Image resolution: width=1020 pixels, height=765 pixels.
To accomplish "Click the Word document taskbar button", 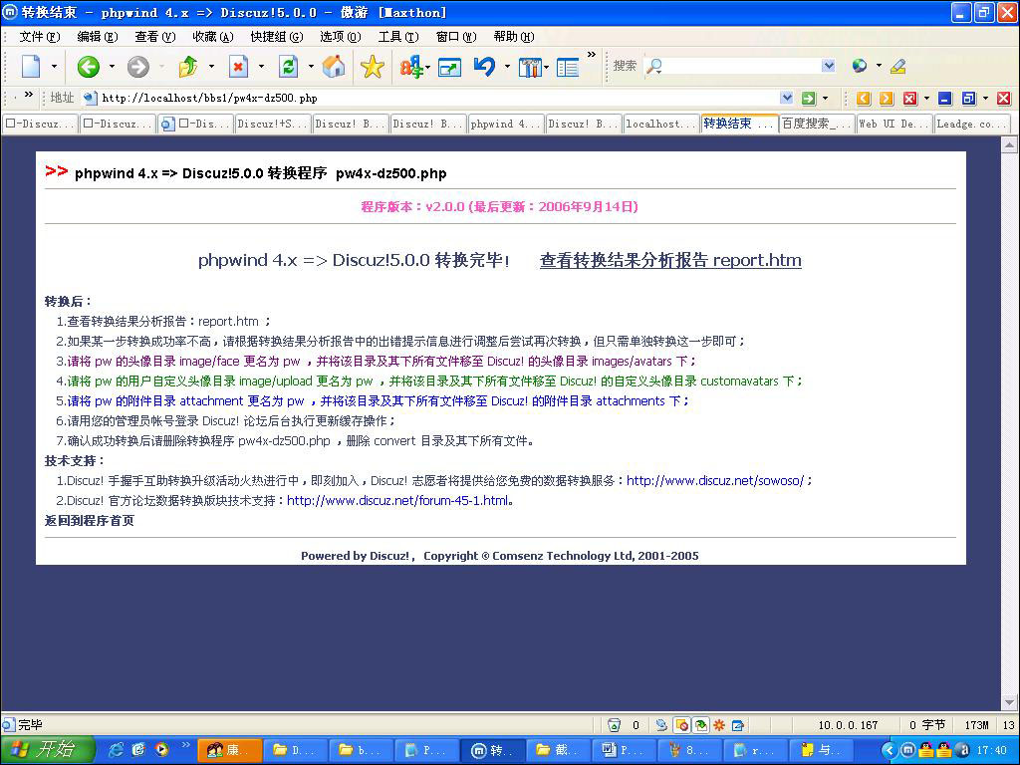I will tap(626, 750).
